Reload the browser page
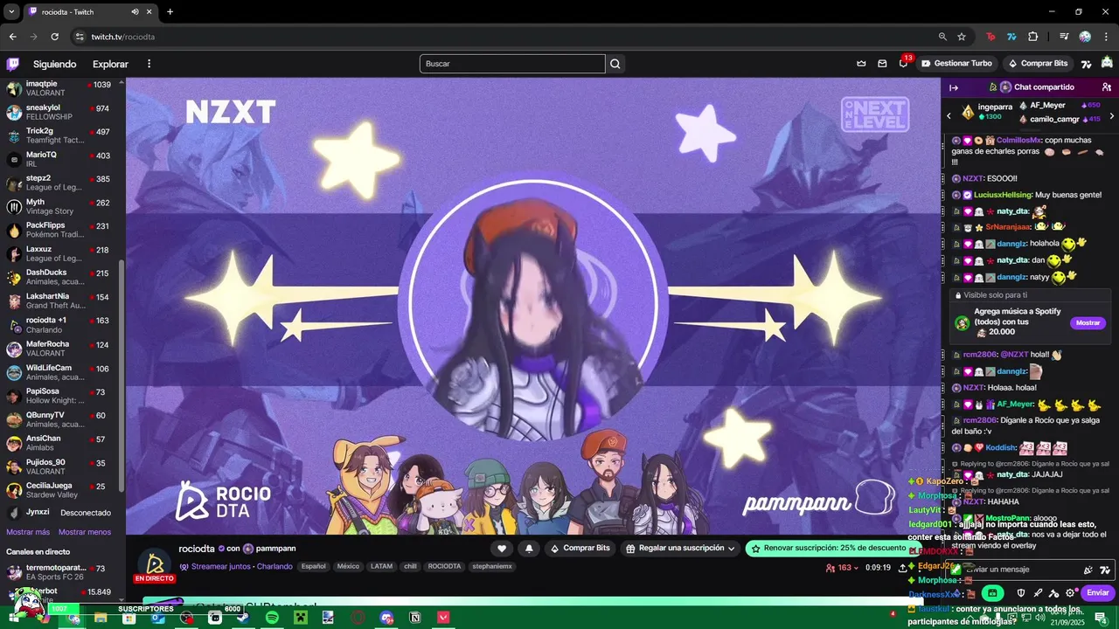1119x629 pixels. [x=54, y=37]
